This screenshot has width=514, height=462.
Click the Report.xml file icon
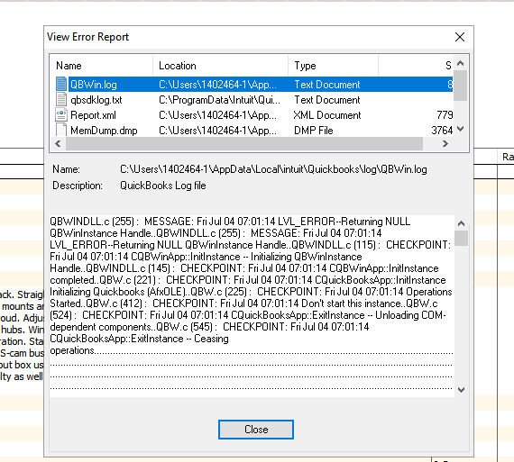(61, 115)
